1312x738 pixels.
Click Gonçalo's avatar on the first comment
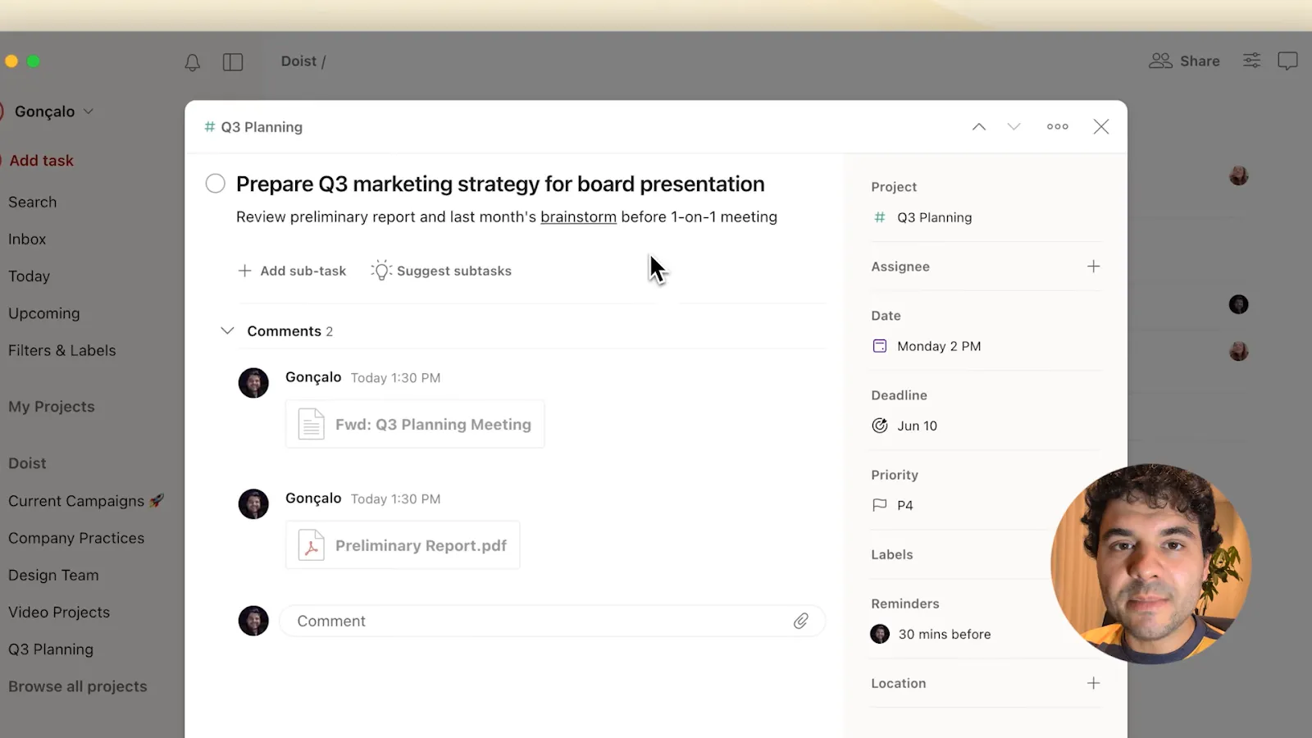(253, 383)
